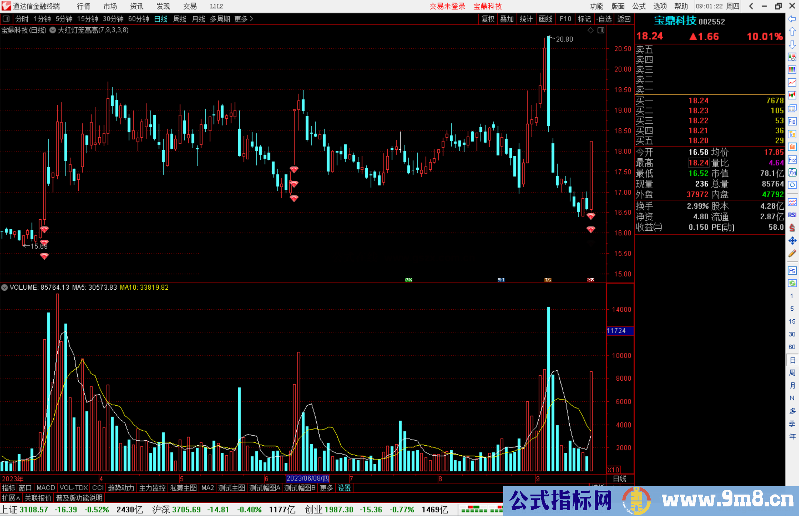Select yearly period 年 in sidebar
Screen dimensions: 799x516
pyautogui.click(x=792, y=436)
